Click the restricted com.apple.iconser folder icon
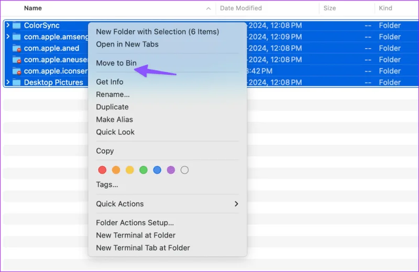This screenshot has height=272, width=419. tap(17, 71)
